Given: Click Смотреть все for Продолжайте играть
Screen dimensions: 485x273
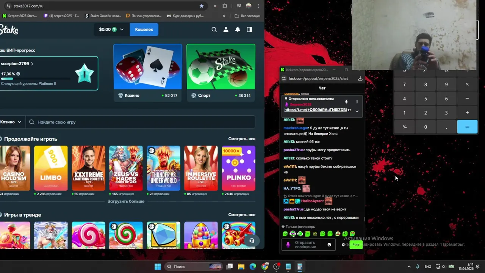Looking at the screenshot, I should coord(242,139).
